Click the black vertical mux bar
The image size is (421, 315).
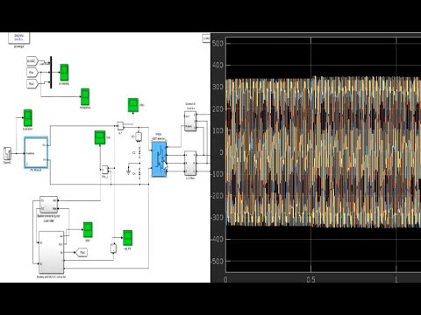(51, 72)
